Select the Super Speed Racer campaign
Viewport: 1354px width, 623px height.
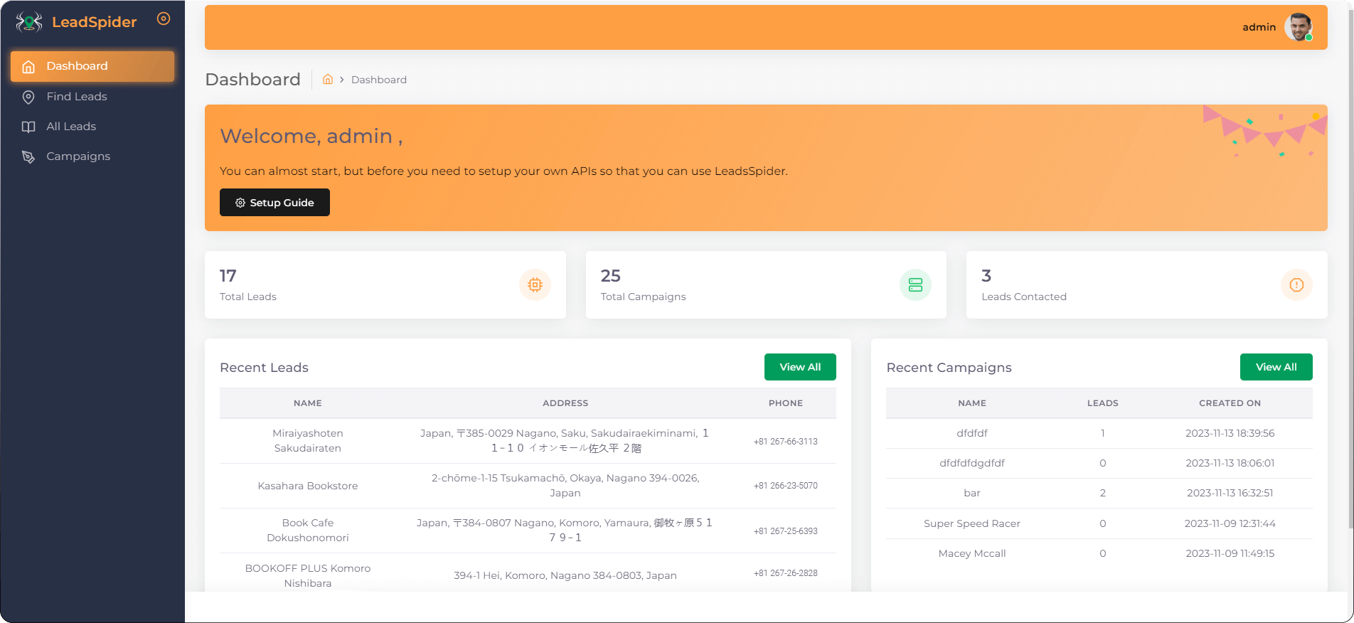tap(971, 523)
